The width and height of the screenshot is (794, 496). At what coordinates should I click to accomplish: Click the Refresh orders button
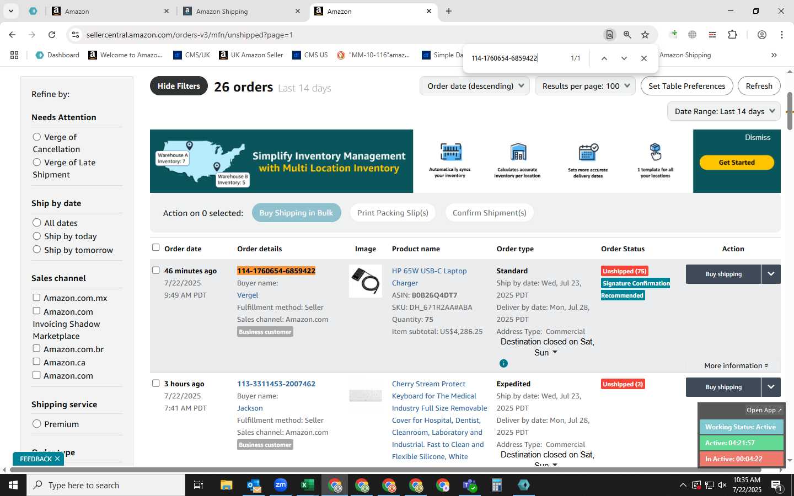tap(759, 86)
